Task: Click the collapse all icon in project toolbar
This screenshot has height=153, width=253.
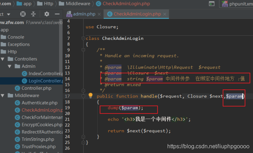Action: click(33, 14)
